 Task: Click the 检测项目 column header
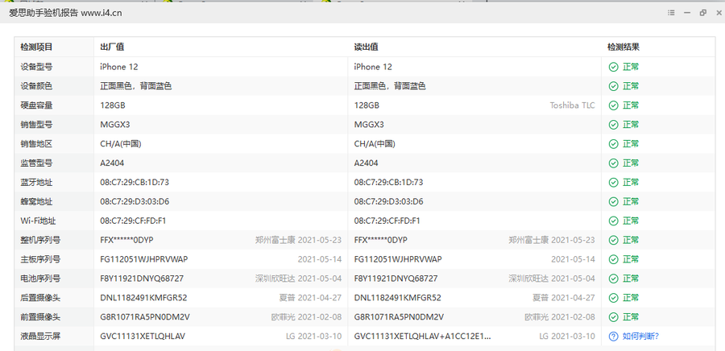tap(36, 47)
